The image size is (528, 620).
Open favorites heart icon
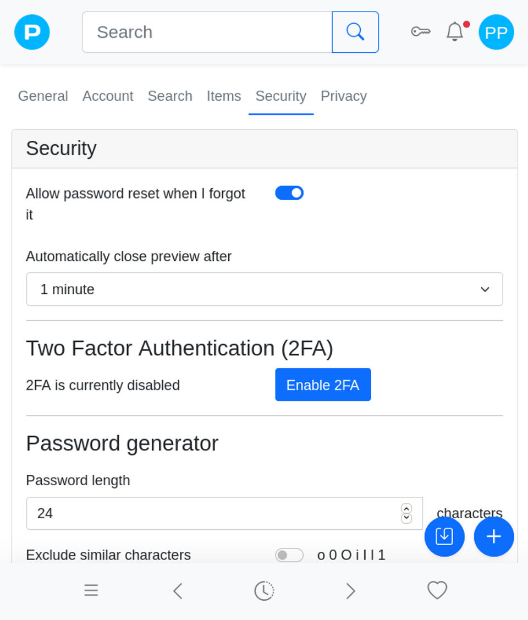tap(437, 590)
